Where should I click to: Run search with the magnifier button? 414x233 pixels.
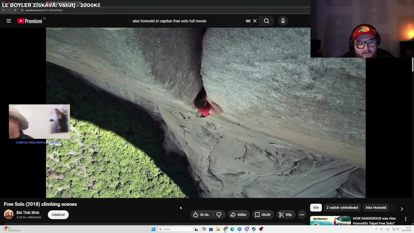coord(267,21)
